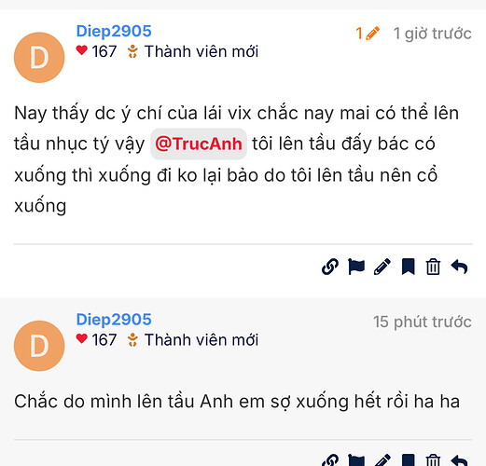Screen dimensions: 486x466
Task: Delete the first post with trash icon
Action: (433, 267)
